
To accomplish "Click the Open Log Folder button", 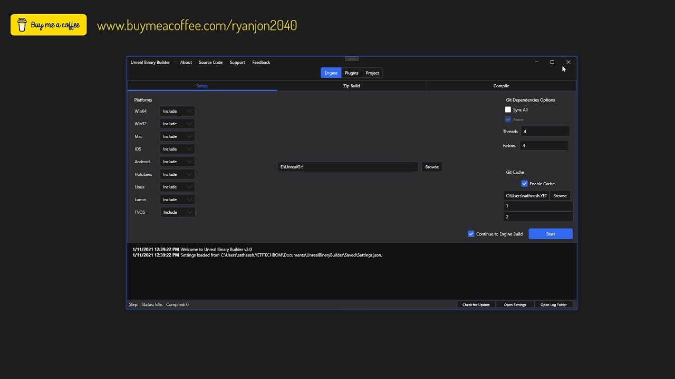I will tap(554, 305).
